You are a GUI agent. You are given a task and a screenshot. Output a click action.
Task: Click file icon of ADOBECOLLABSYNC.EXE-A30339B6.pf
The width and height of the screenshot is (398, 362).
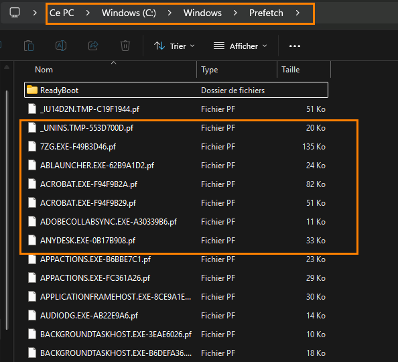[32, 221]
